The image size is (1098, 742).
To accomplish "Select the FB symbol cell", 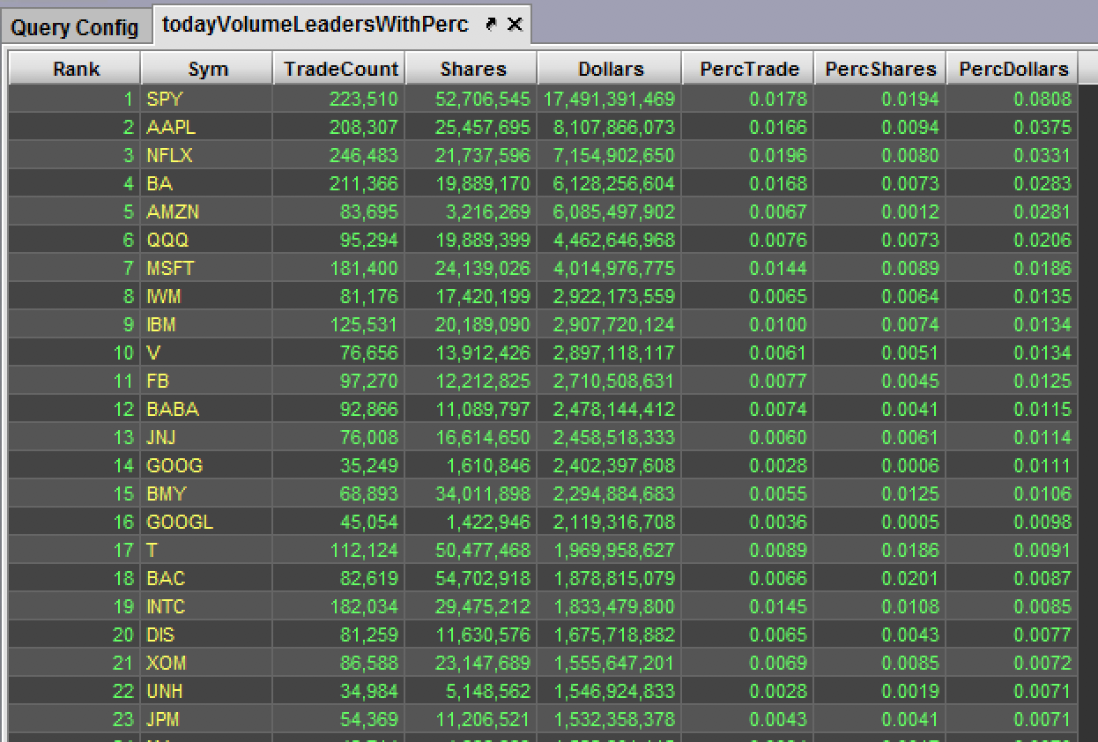I will point(207,381).
